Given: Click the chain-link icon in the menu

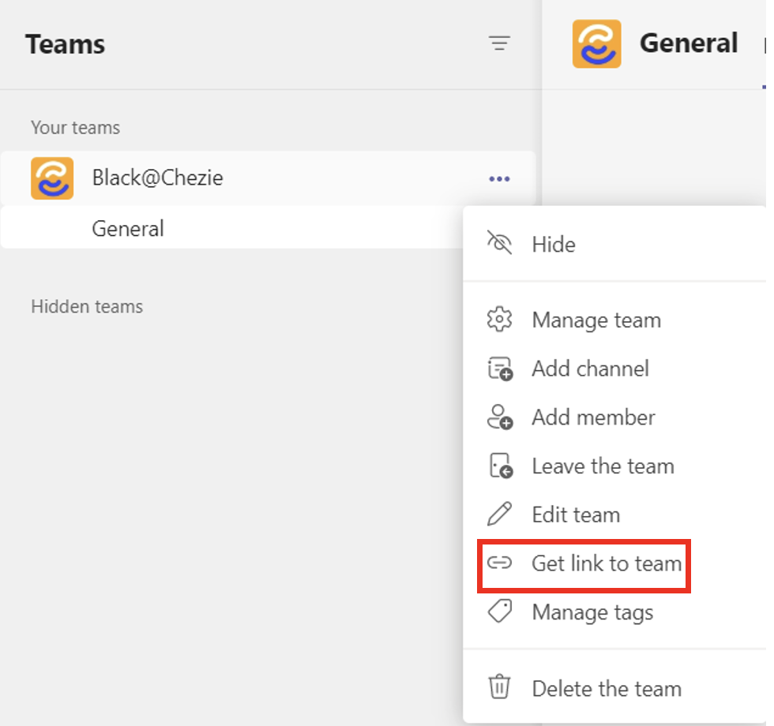Looking at the screenshot, I should click(x=499, y=563).
